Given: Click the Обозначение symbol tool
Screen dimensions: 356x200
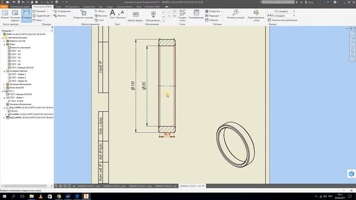Looking at the screenshot, I should pyautogui.click(x=154, y=16).
